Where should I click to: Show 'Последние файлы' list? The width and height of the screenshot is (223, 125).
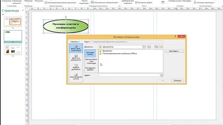(x=90, y=69)
